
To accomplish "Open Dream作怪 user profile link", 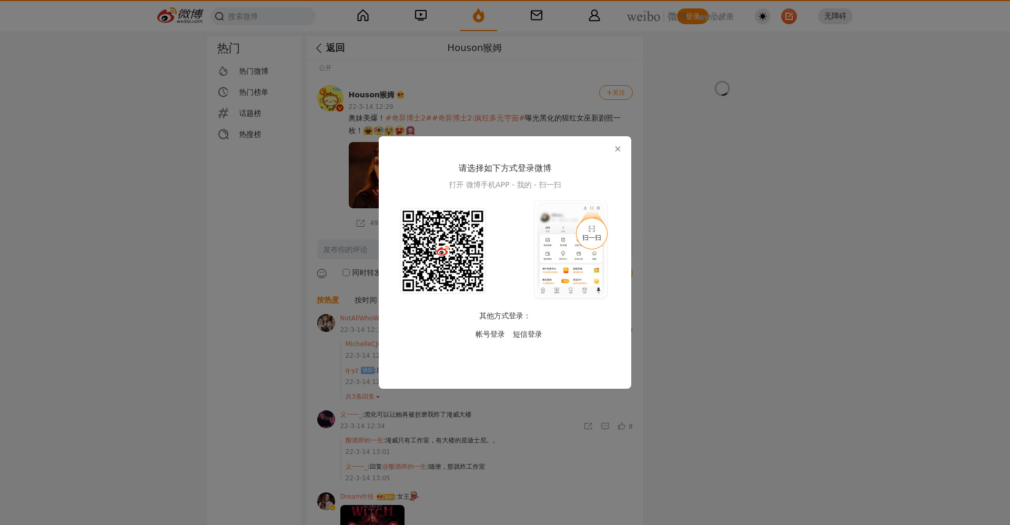I will coord(357,497).
